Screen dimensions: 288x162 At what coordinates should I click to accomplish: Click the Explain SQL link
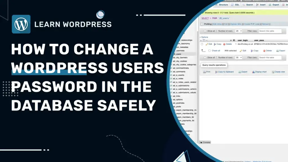point(236,24)
